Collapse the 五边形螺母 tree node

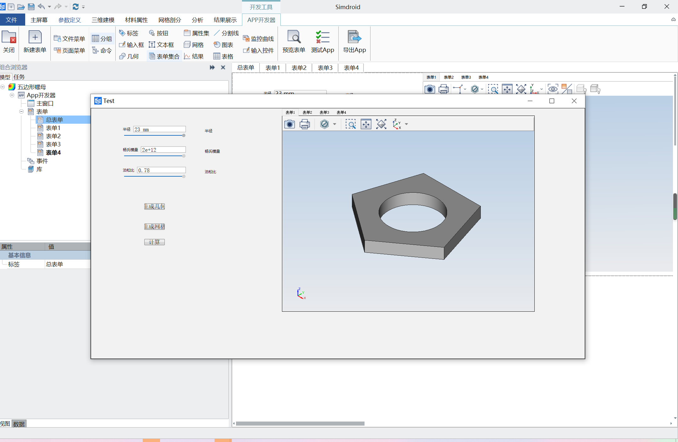pos(3,87)
